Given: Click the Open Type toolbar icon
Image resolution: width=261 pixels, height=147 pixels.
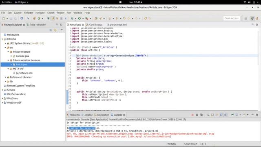Looking at the screenshot, I should pyautogui.click(x=96, y=18).
